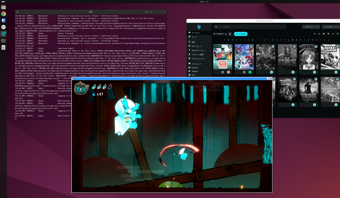Open ライブラリ in Heroic sidebar
Viewport: 340px width, 198px height.
(199, 33)
